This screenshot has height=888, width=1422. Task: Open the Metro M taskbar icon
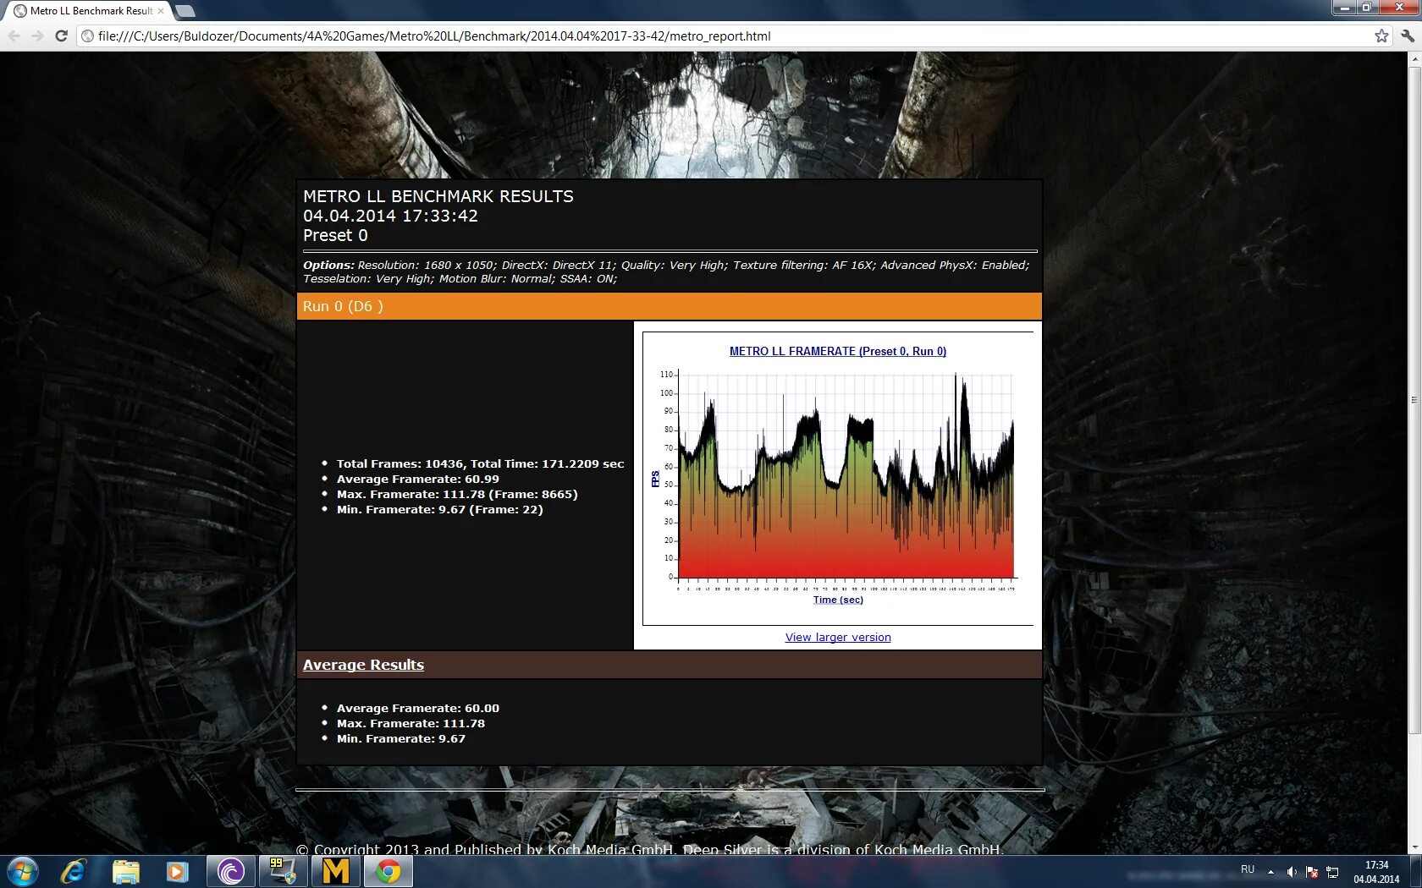335,871
